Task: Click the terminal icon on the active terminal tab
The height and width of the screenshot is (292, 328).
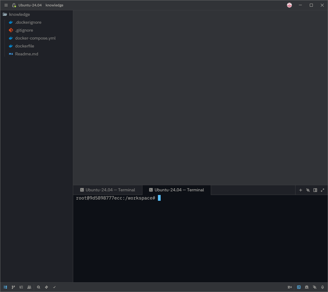Action: [x=151, y=190]
